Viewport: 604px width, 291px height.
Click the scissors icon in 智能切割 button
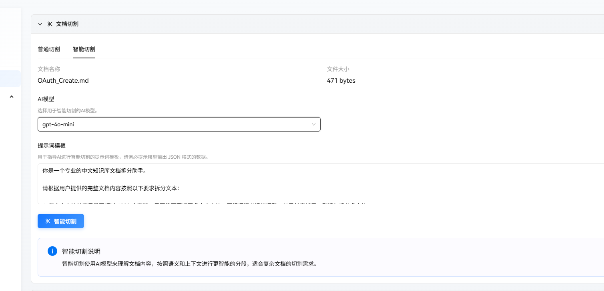coord(48,221)
